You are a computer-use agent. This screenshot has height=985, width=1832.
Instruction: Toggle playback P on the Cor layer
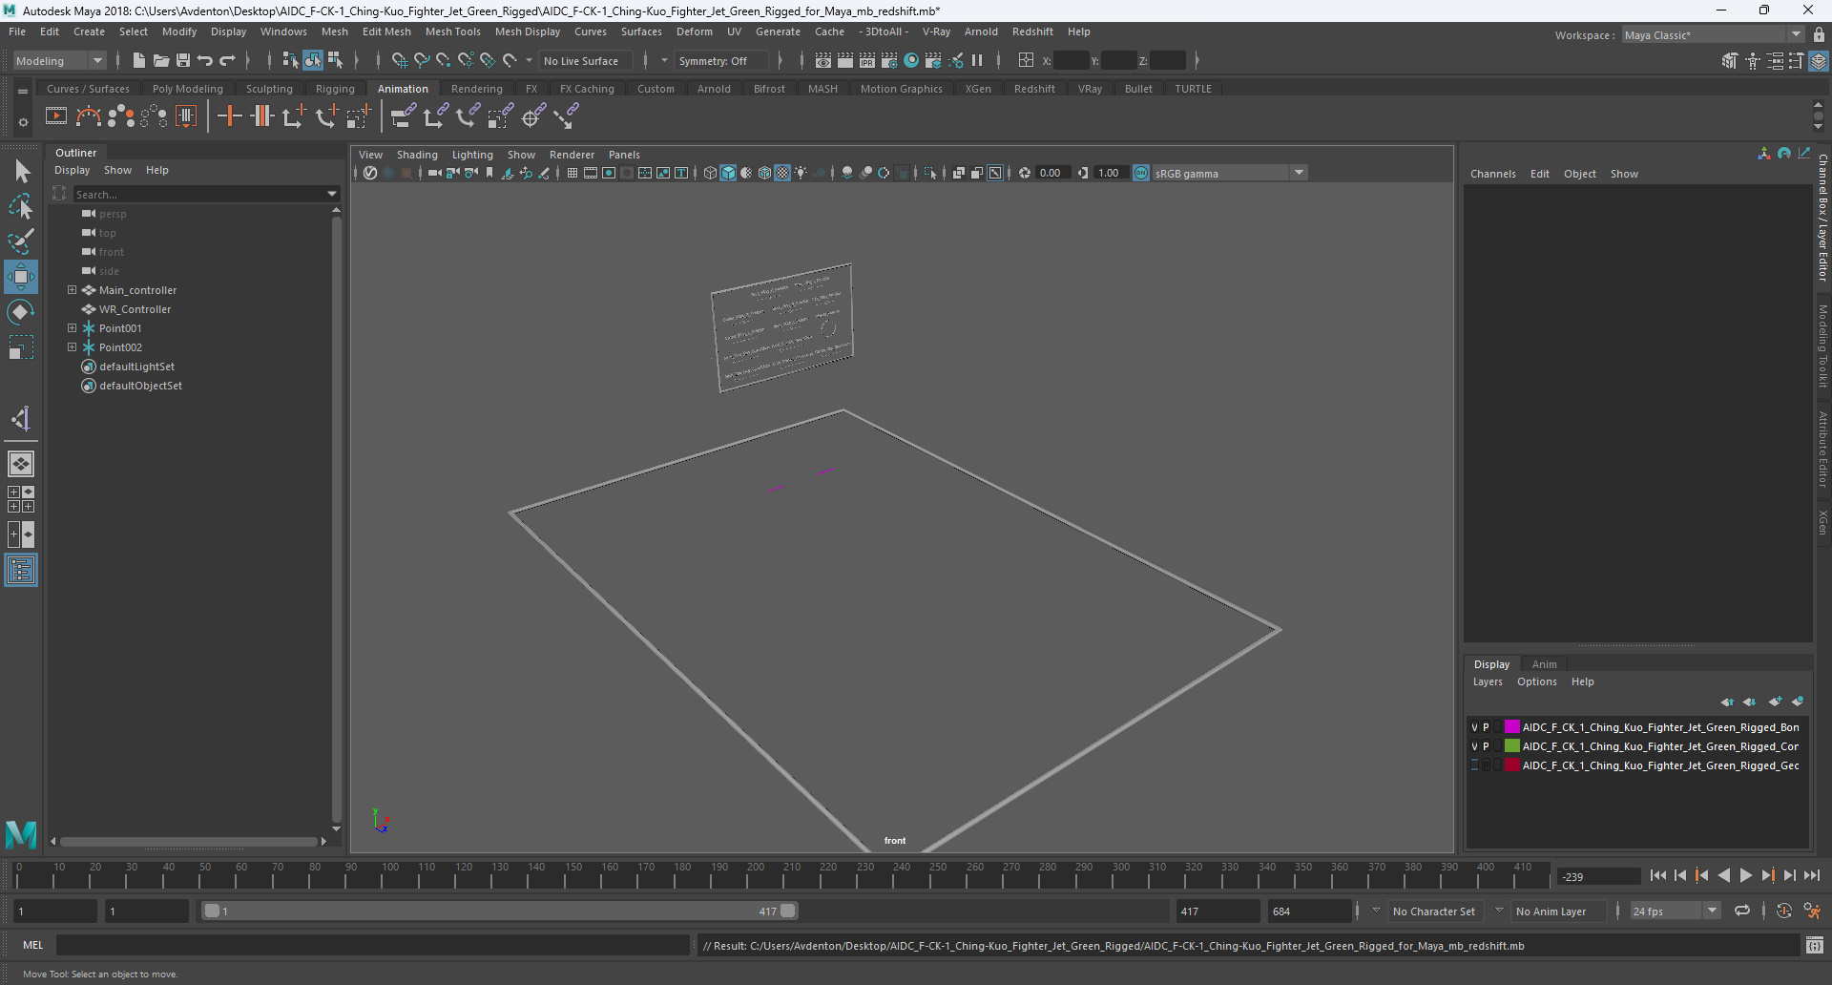point(1486,746)
